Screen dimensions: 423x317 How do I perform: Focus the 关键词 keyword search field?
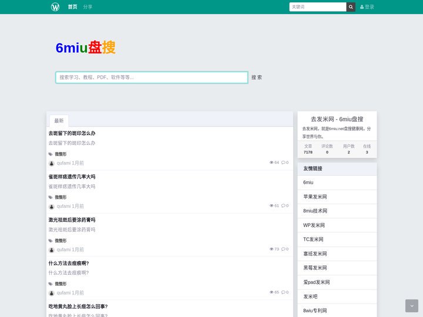coord(317,6)
